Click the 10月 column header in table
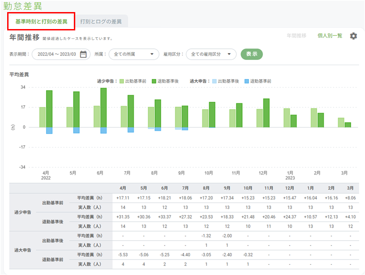Viewport: 365px width, 275px height. (248, 188)
